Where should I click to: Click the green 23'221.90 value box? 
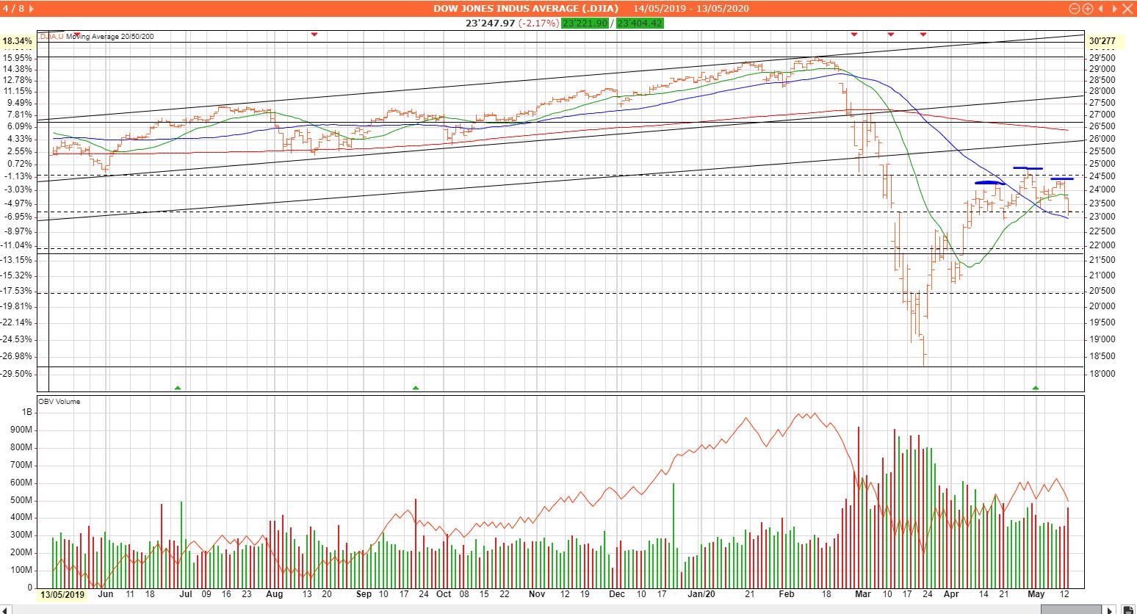[585, 24]
